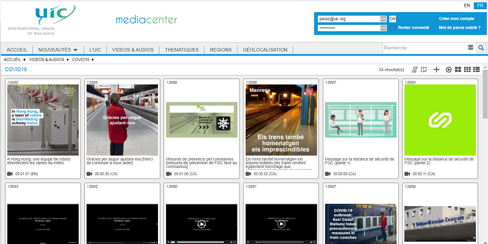Click ACCUEIL in the breadcrumb
The image size is (488, 244).
coord(12,60)
